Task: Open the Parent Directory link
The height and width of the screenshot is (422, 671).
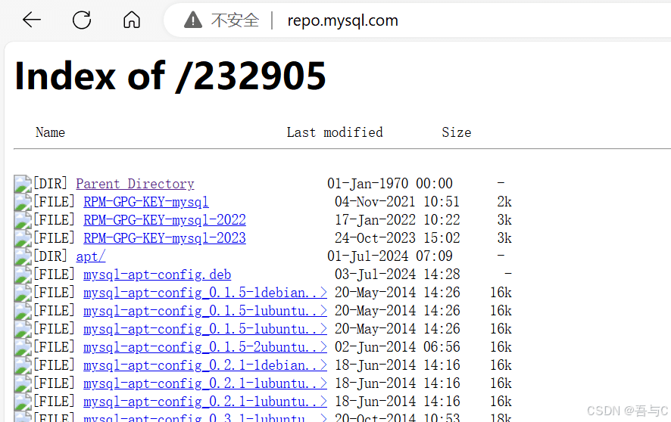Action: pos(136,184)
